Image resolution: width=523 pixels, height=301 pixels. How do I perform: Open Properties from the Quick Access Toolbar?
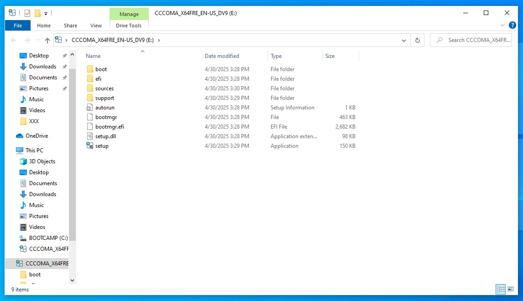click(27, 13)
